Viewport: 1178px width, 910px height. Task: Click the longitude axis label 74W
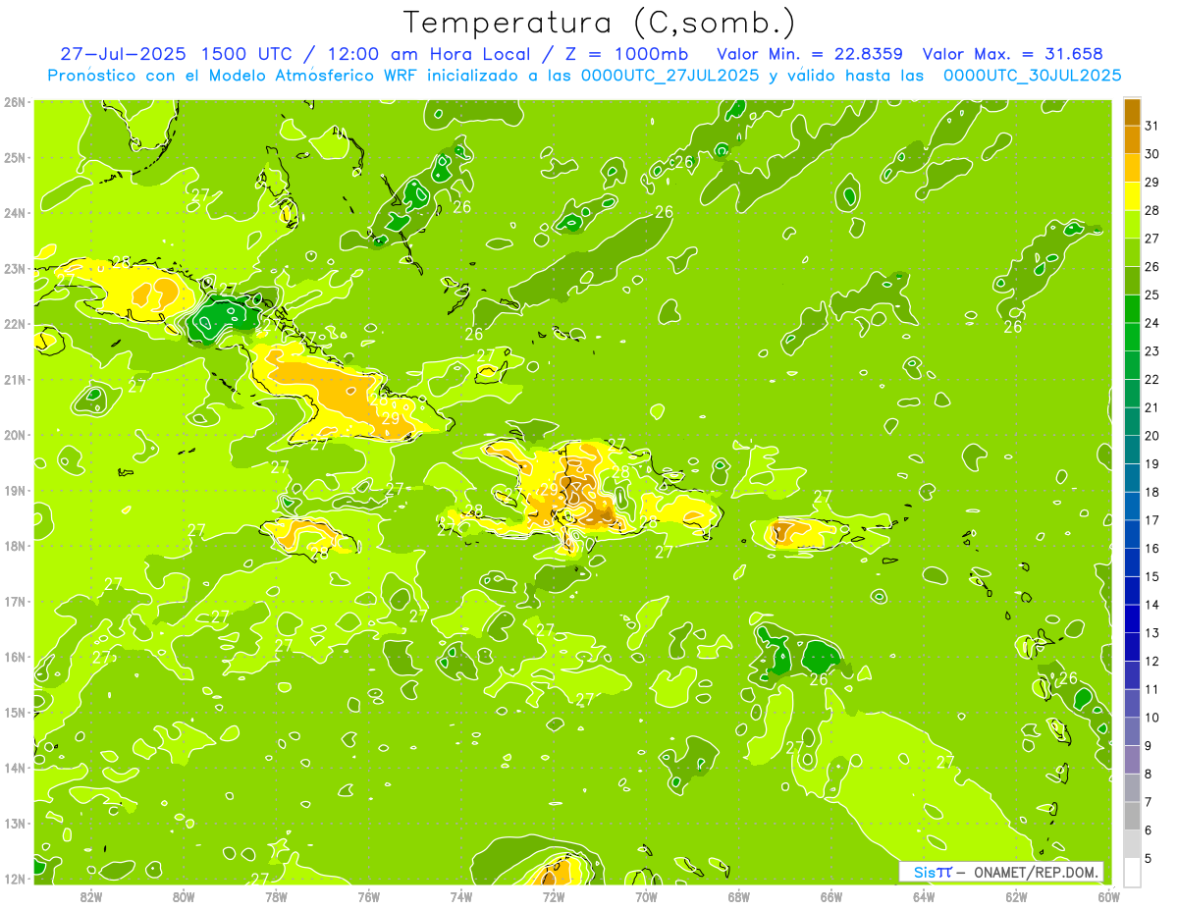coord(461,896)
